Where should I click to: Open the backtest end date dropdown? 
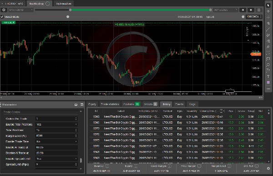pyautogui.click(x=236, y=10)
